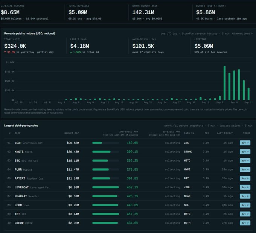Click the $4.18M last 7 days value
Viewport: 256px width, 233px height.
coord(80,46)
